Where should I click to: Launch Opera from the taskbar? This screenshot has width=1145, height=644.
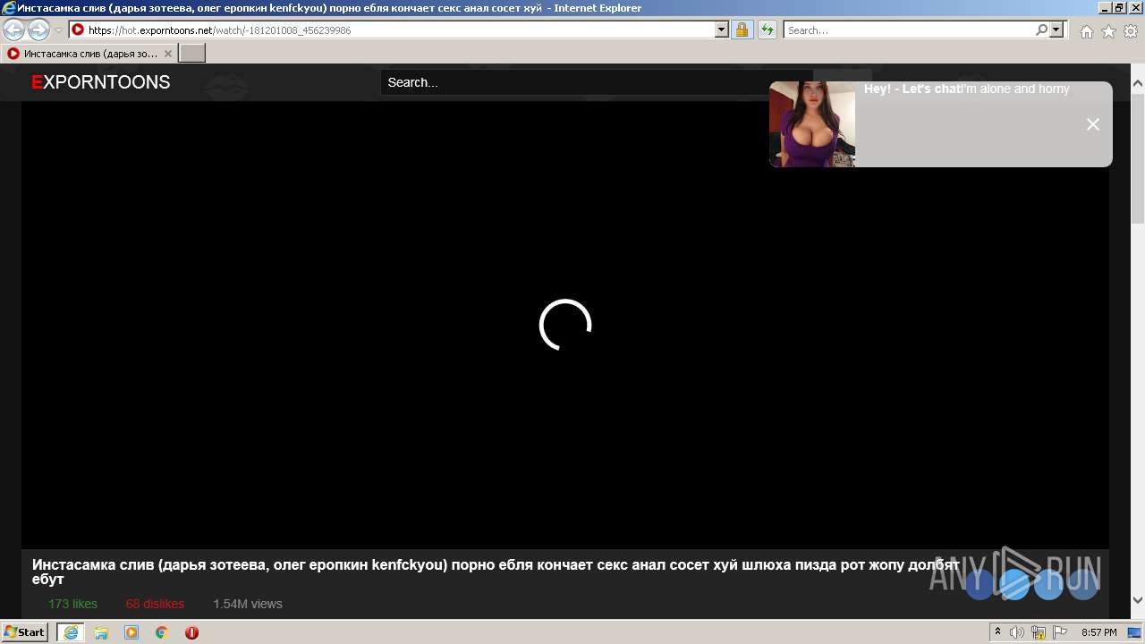pos(191,632)
